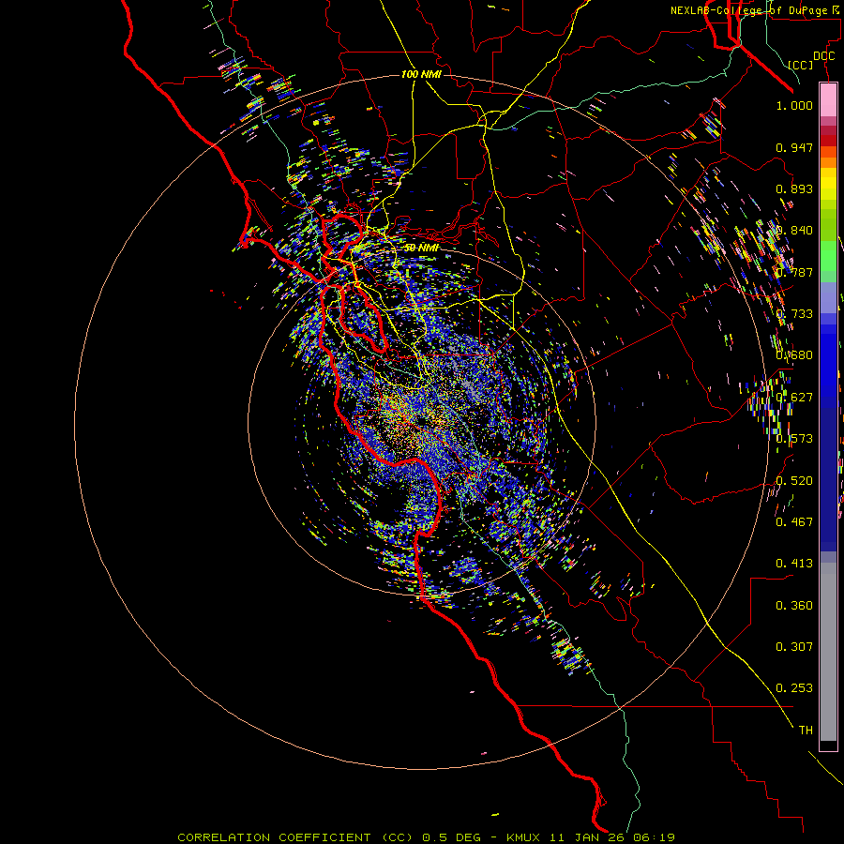Click the 0.787 scale value
The image size is (844, 844).
pyautogui.click(x=794, y=272)
